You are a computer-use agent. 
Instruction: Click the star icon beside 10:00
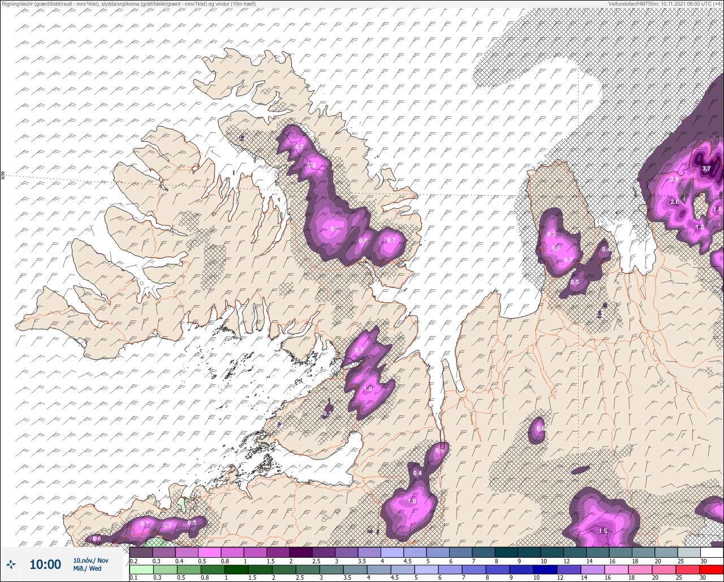coord(11,564)
